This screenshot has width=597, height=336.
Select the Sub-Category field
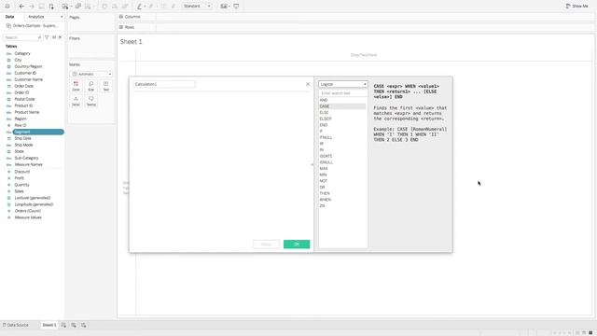(27, 158)
